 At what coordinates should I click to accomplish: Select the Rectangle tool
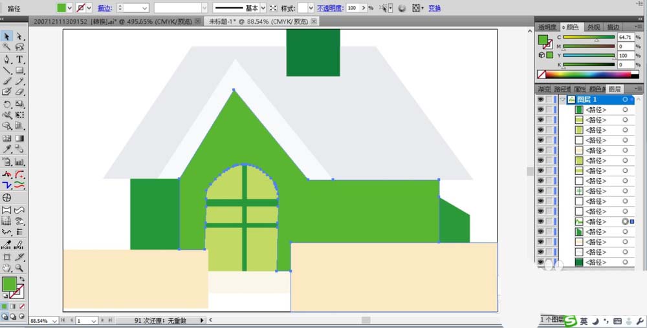(19, 70)
